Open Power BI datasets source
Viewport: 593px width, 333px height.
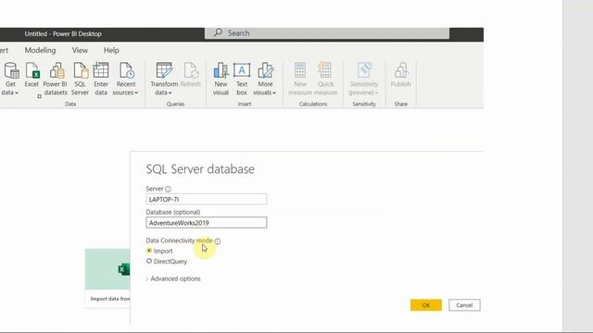point(56,79)
